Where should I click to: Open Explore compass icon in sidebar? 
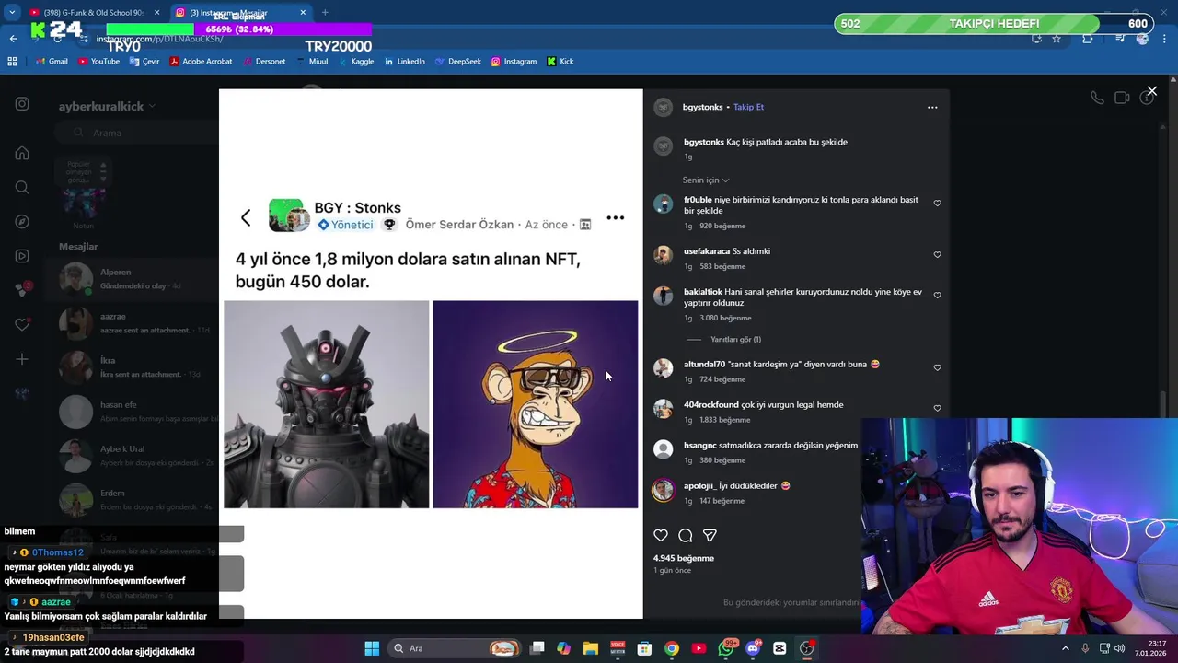click(x=22, y=221)
